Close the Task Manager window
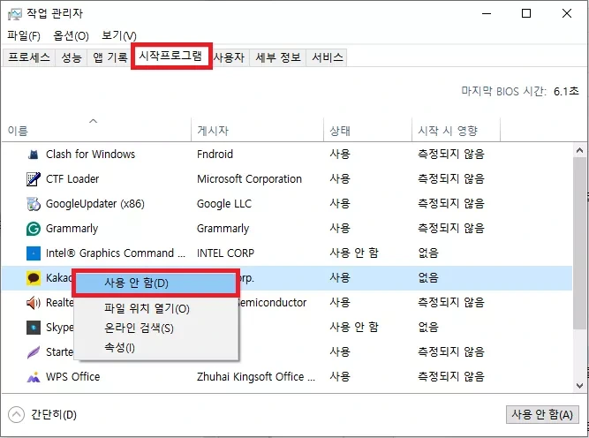The image size is (589, 438). point(567,14)
